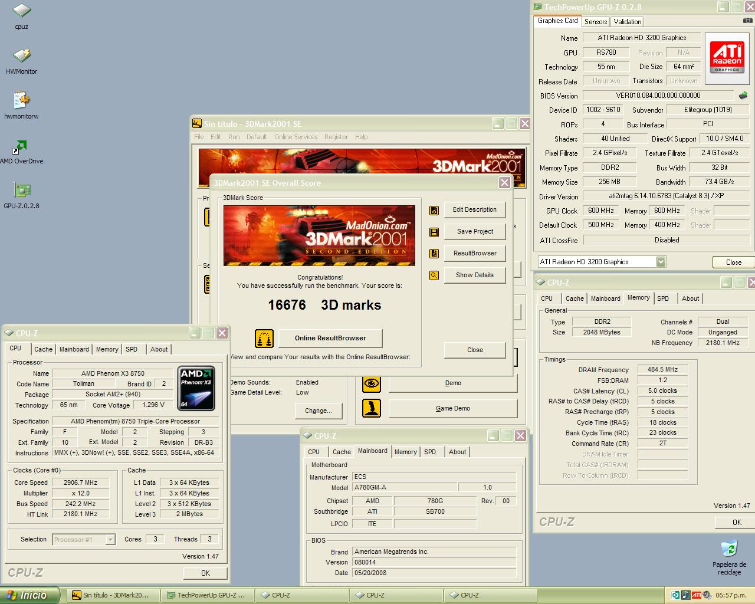Click the Game Demo joystick icon
Screen dimensions: 755x604
click(372, 408)
